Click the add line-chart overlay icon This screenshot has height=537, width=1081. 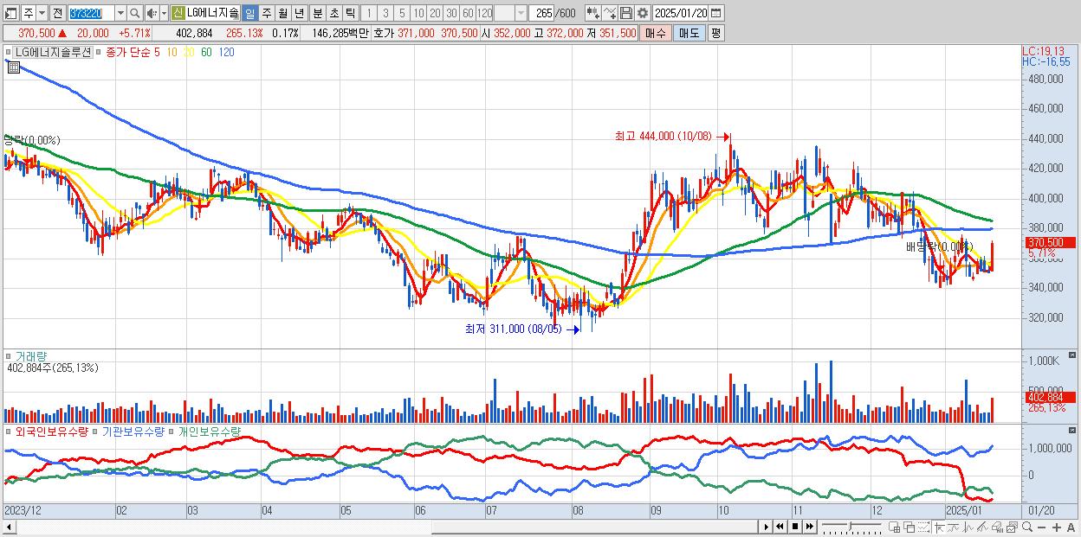pos(610,14)
